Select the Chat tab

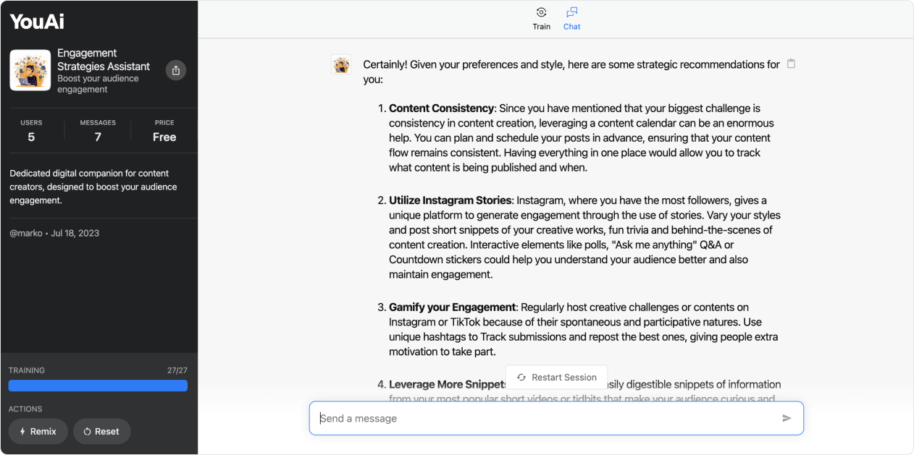(571, 19)
